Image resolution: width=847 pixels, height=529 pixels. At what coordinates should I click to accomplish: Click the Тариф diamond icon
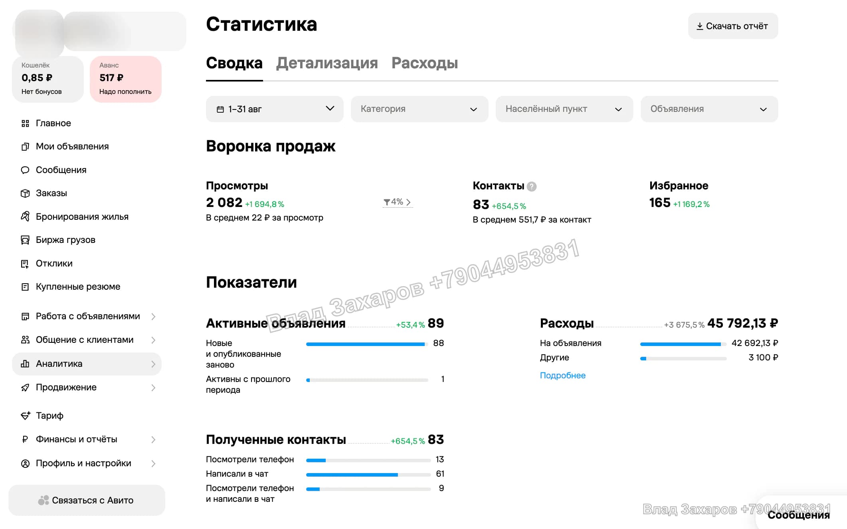point(25,416)
